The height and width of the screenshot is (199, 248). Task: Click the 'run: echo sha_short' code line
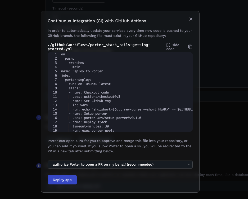click(133, 109)
